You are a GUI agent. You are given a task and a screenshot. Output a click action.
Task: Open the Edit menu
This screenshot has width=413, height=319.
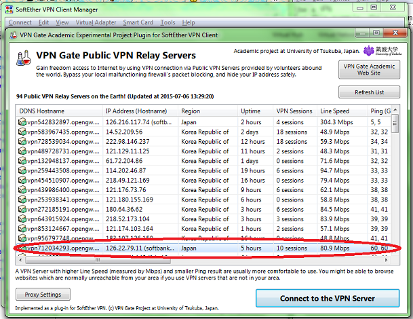[x=43, y=22]
